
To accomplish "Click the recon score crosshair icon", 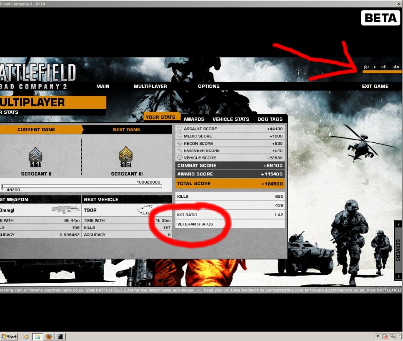I will coord(180,143).
